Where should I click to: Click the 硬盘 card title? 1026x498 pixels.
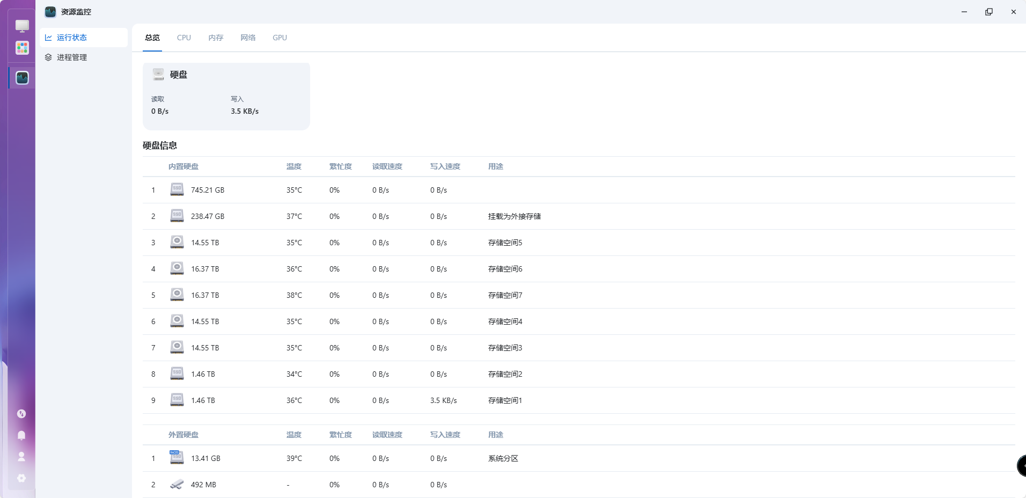pyautogui.click(x=179, y=75)
